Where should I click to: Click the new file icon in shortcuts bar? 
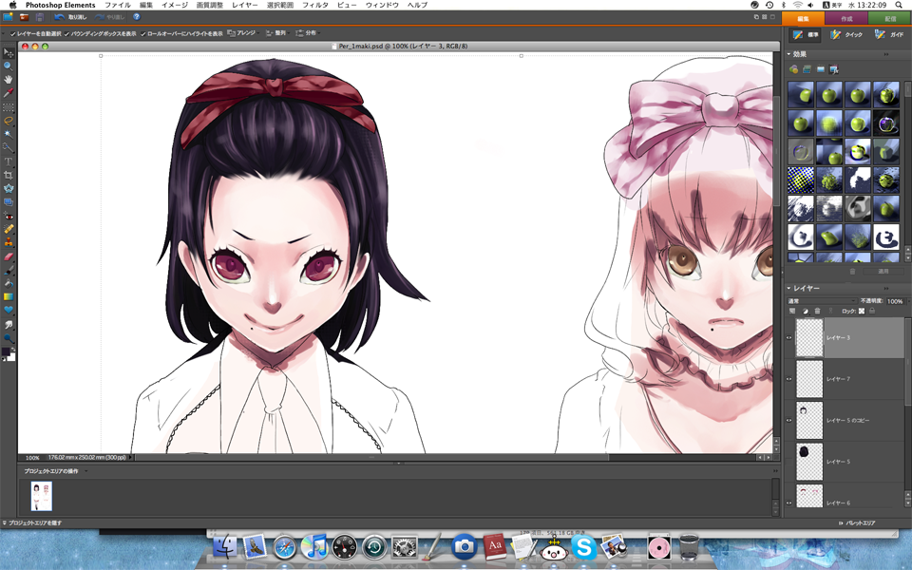pos(9,17)
